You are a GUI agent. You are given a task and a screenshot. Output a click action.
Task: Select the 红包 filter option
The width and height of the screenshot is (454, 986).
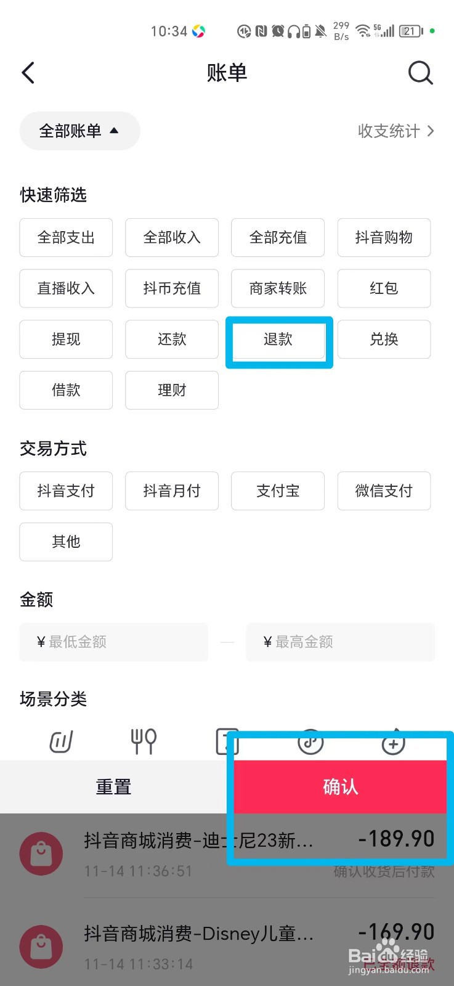click(384, 288)
